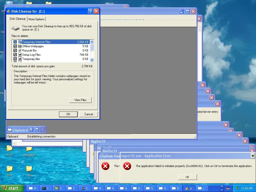The height and width of the screenshot is (192, 256).
Task: Select the 'Temporary Internet Files' row label
Action: 36,42
